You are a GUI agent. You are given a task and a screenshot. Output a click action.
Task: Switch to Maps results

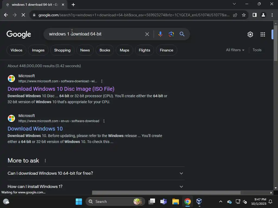(124, 50)
